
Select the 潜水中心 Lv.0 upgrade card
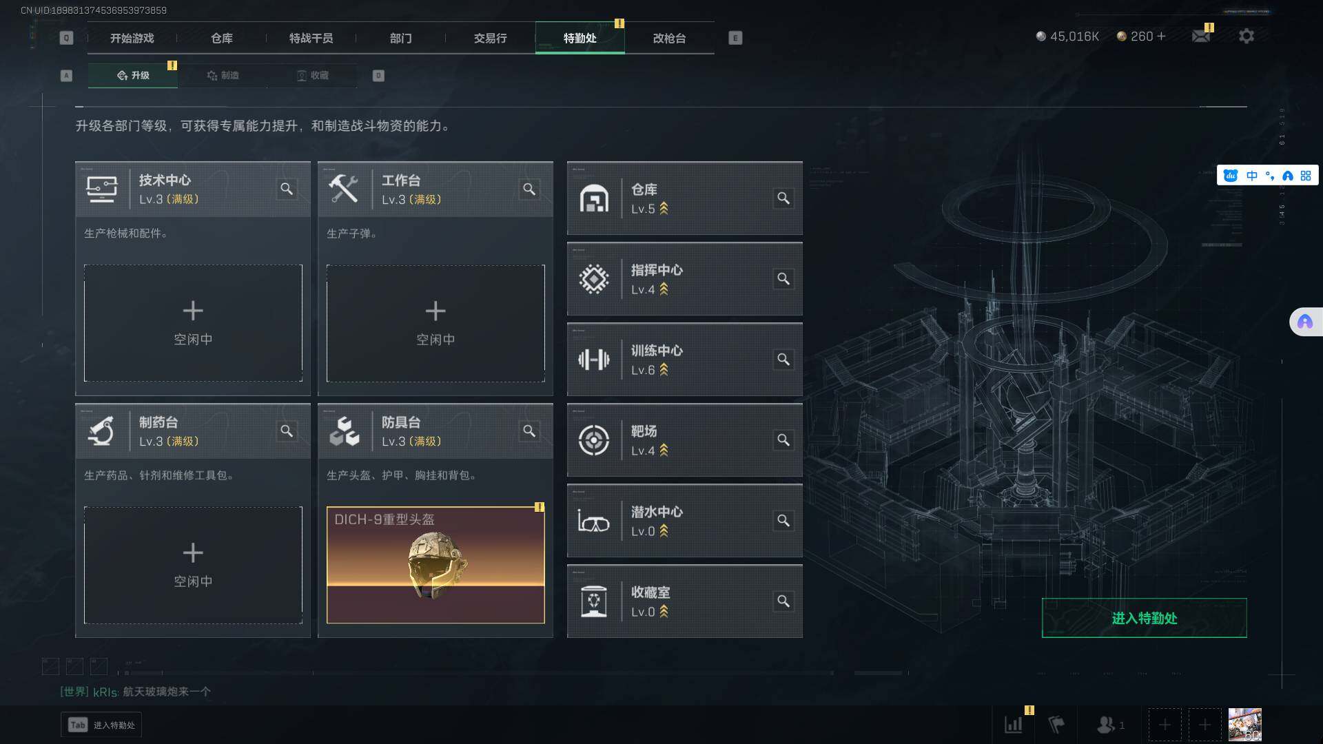coord(684,521)
